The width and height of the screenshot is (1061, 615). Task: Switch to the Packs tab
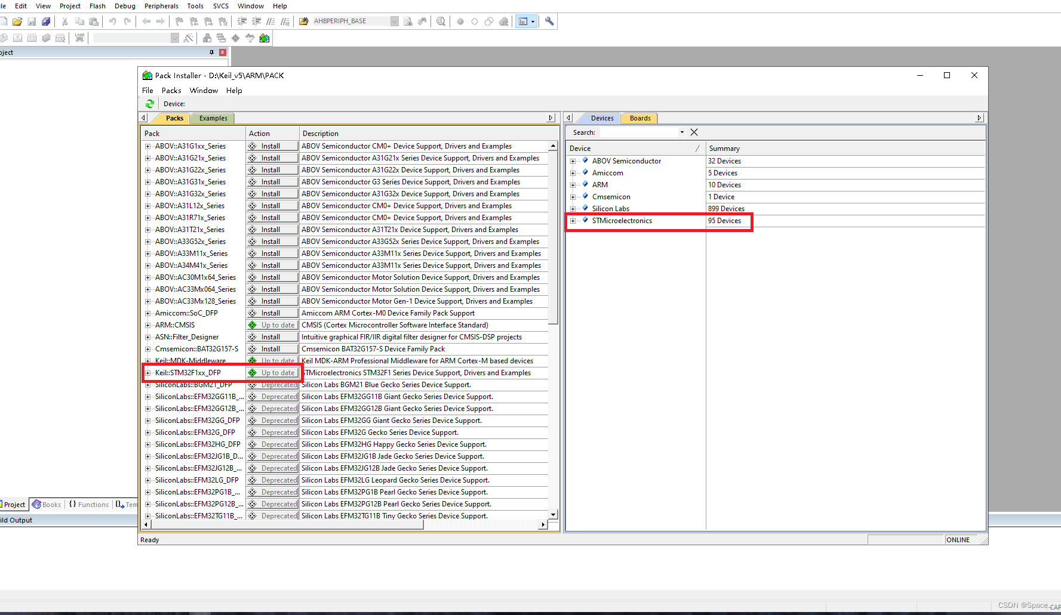pos(174,118)
